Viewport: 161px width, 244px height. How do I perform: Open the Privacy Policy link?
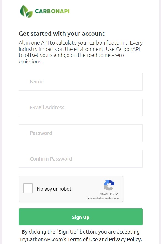(125, 239)
